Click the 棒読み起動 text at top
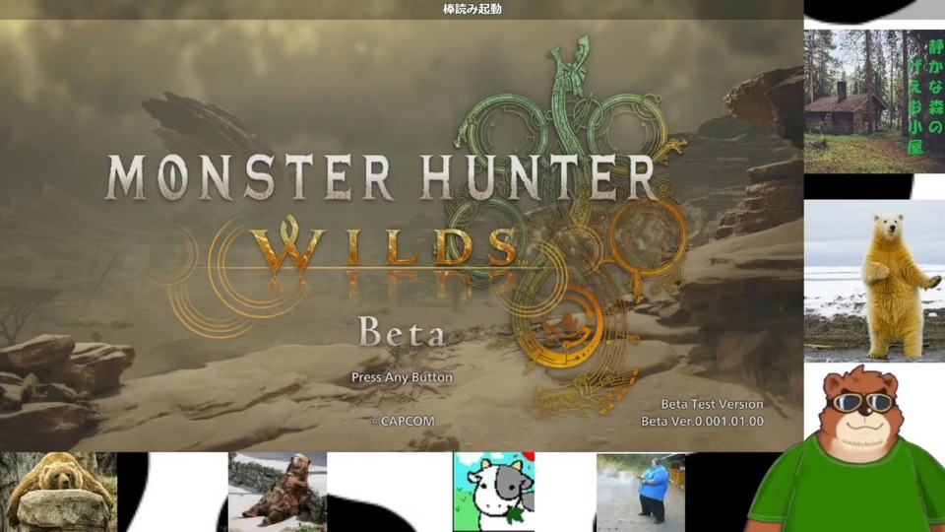Viewport: 945px width, 532px height. [x=472, y=9]
